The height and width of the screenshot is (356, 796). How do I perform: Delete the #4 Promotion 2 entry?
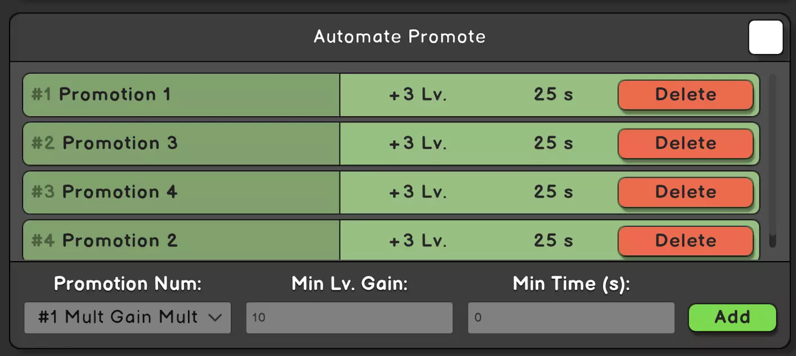[685, 241]
